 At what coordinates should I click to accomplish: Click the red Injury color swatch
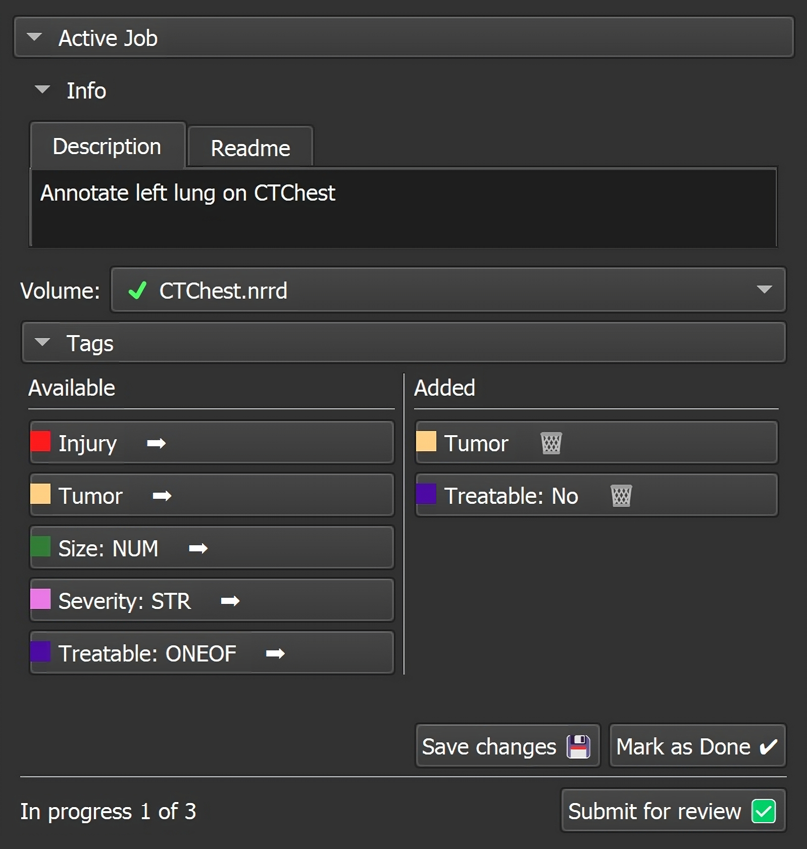(x=40, y=441)
